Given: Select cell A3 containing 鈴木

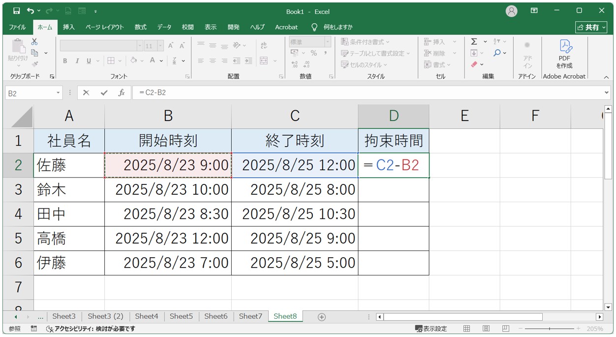Looking at the screenshot, I should 69,189.
